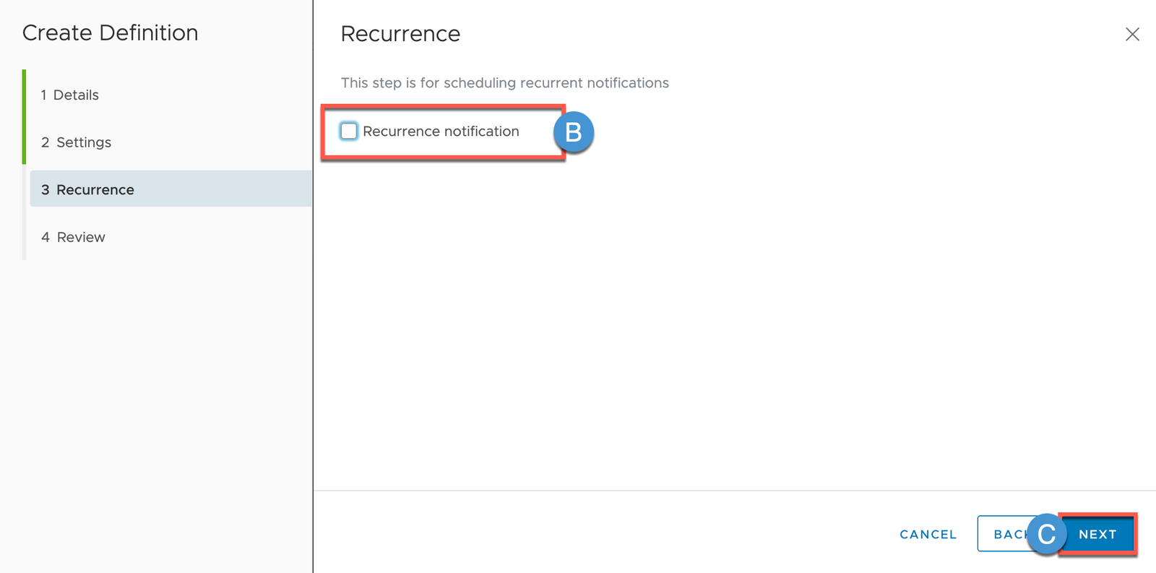The width and height of the screenshot is (1156, 573).
Task: Open step 2 Settings in the wizard
Action: [84, 142]
